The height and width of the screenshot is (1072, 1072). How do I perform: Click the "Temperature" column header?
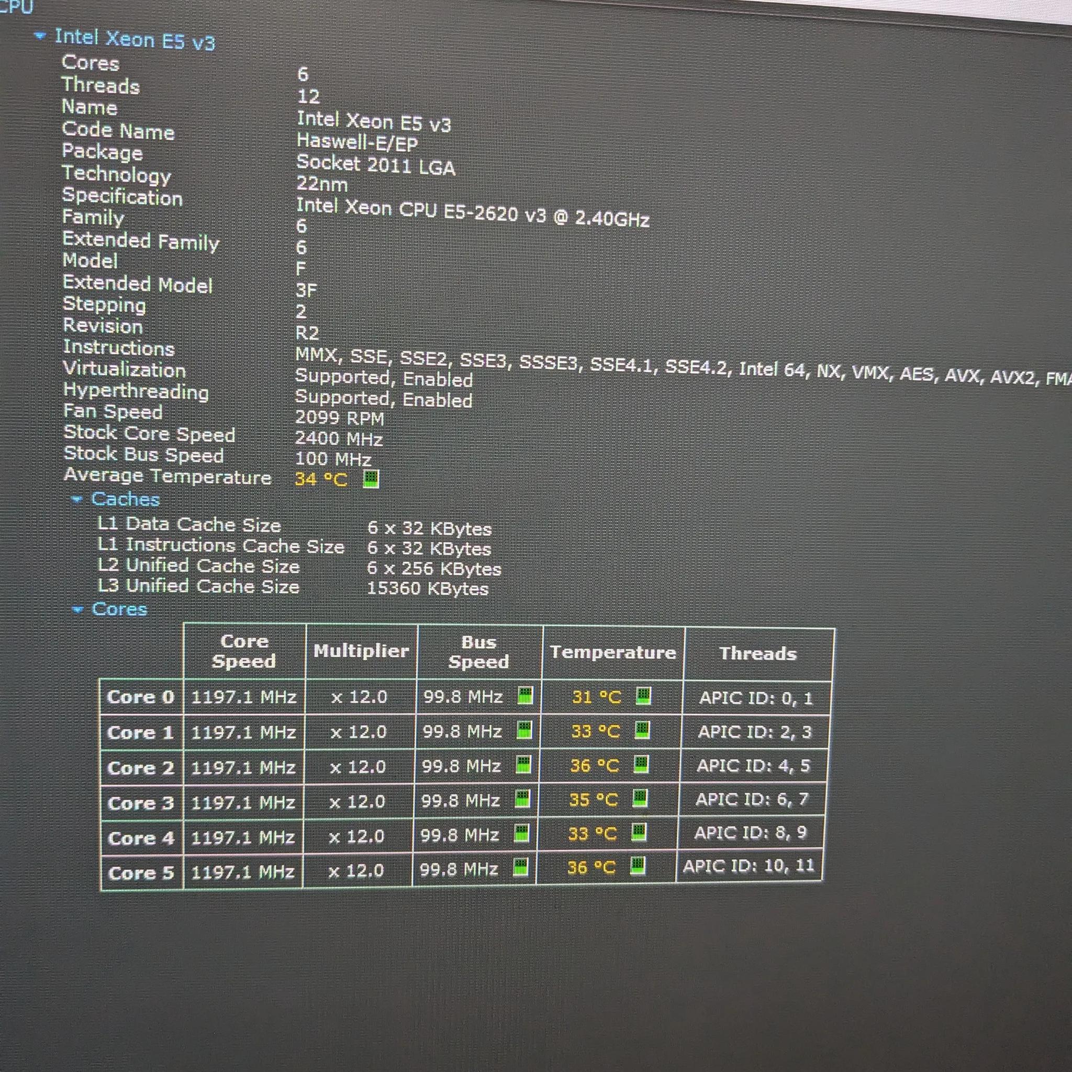point(613,653)
